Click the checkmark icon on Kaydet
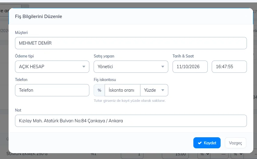 (x=199, y=143)
